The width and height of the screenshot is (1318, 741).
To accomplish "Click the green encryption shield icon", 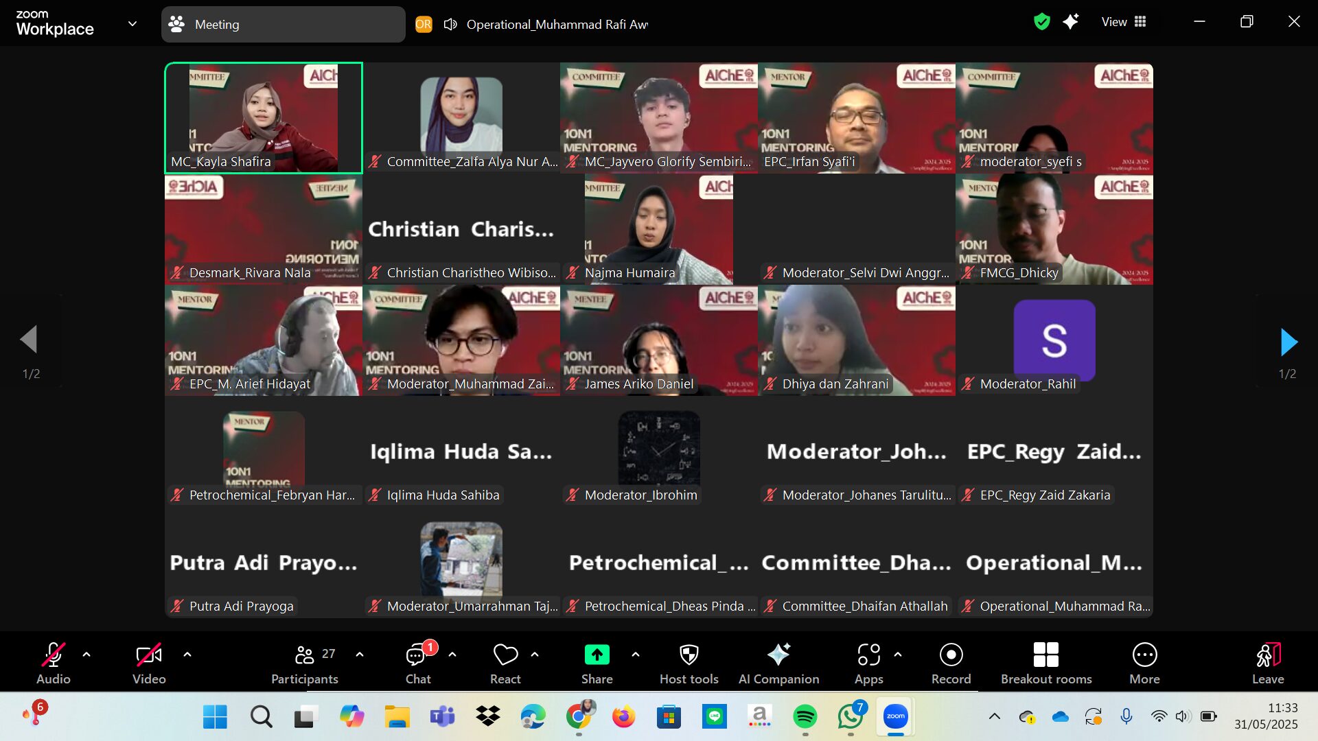I will pos(1041,22).
